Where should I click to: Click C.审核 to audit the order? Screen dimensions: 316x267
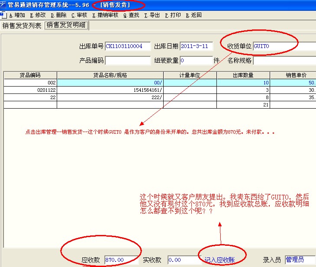[x=79, y=15]
